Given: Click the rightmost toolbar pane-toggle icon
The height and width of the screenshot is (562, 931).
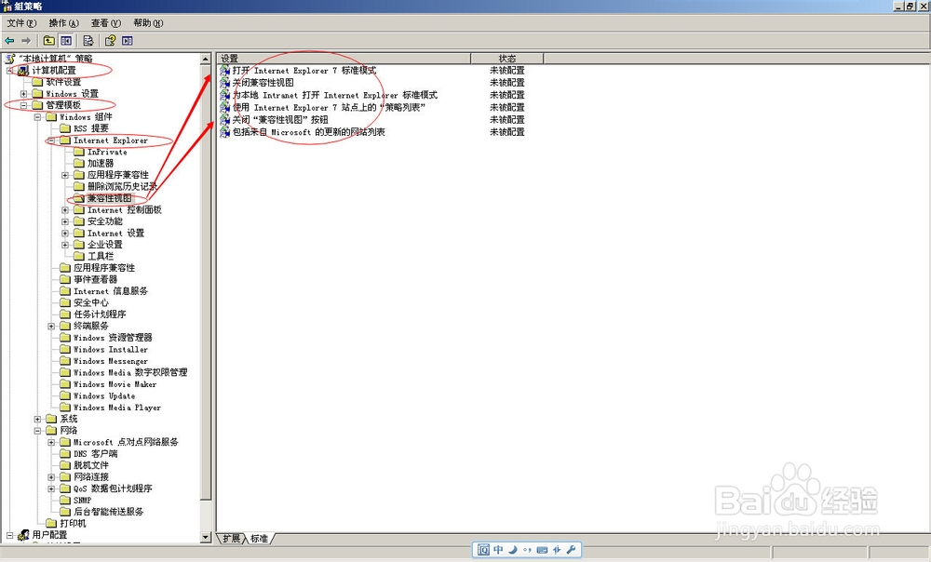Looking at the screenshot, I should coord(127,40).
